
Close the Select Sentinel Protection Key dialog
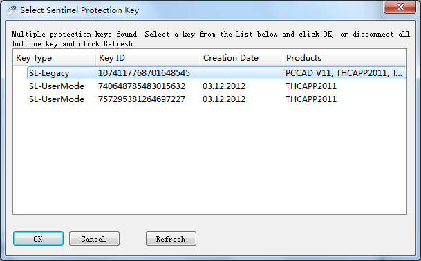[400, 7]
